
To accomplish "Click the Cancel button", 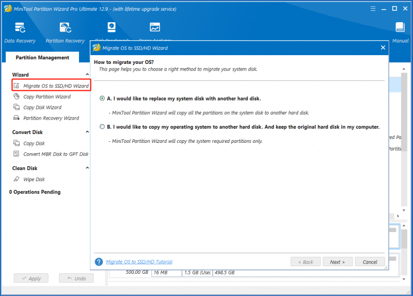I will [x=370, y=262].
